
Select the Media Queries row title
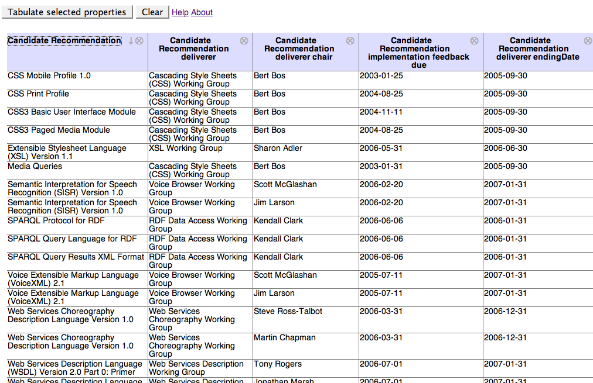[35, 167]
